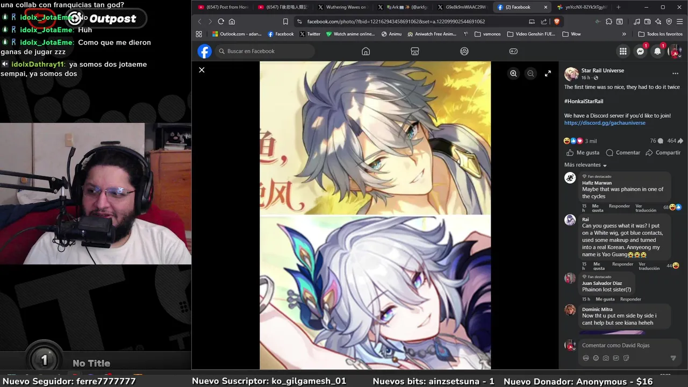Click Buscar en Facebook search field

click(x=266, y=51)
